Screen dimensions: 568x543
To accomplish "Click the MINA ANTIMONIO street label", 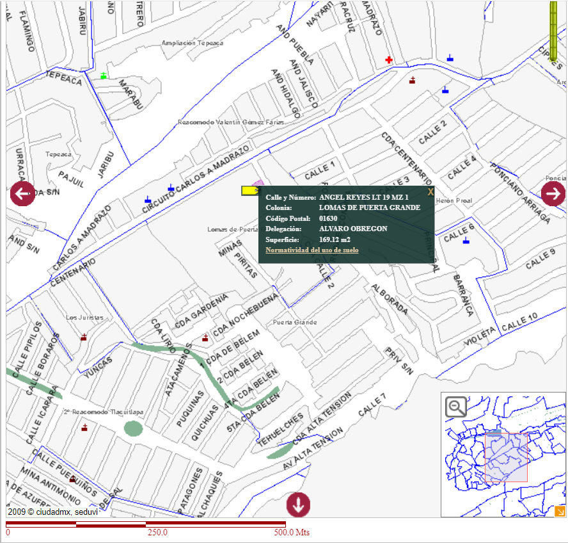I will coord(50,485).
